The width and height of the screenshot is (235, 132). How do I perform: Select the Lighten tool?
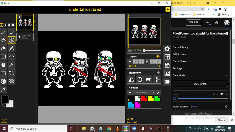3,81
